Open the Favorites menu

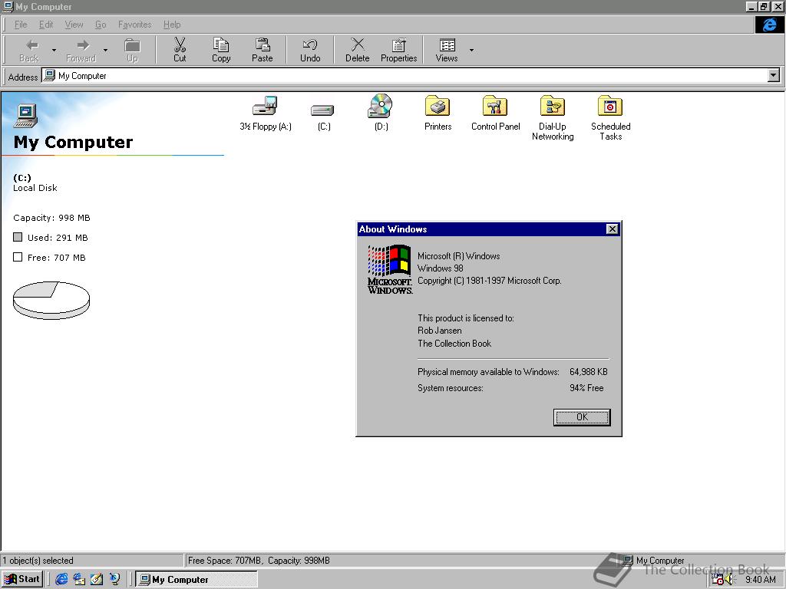tap(135, 25)
